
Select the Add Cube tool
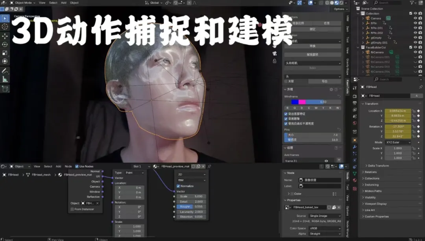[5, 89]
